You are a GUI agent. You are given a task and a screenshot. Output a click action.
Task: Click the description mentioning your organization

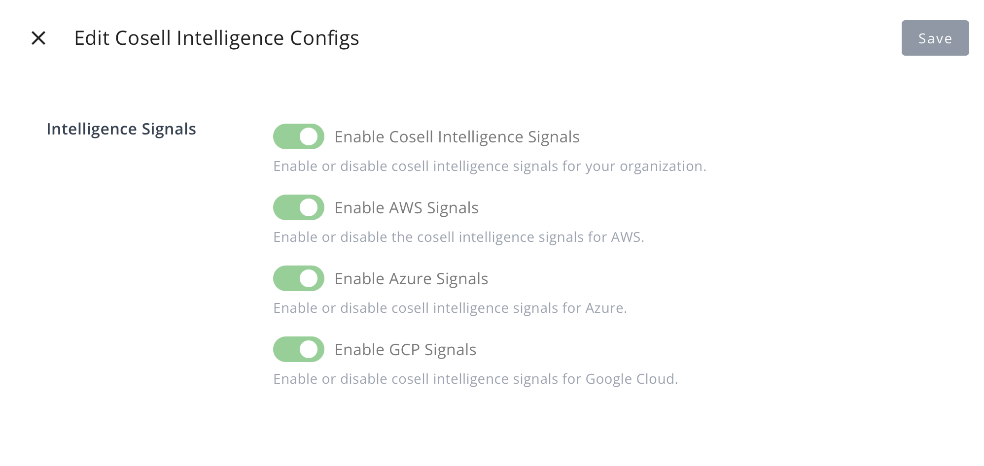(x=490, y=166)
